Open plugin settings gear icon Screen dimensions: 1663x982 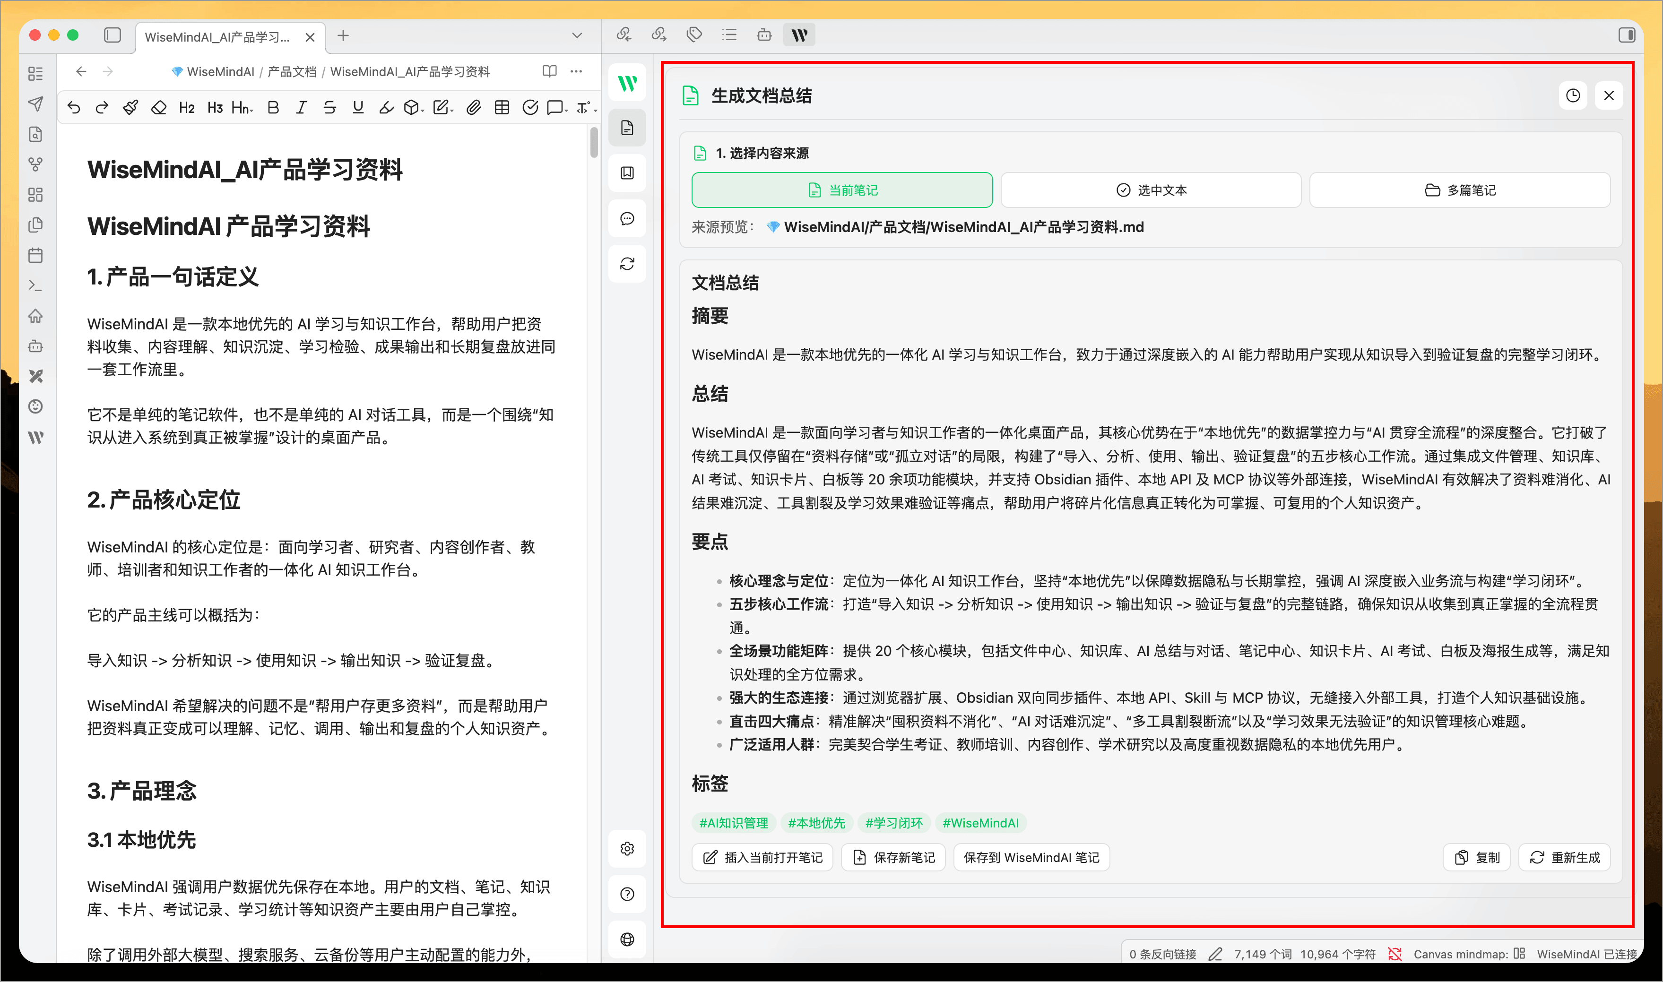click(x=627, y=849)
